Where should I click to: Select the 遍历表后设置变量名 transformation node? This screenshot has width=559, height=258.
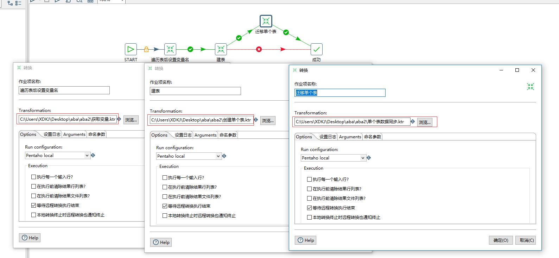[170, 49]
